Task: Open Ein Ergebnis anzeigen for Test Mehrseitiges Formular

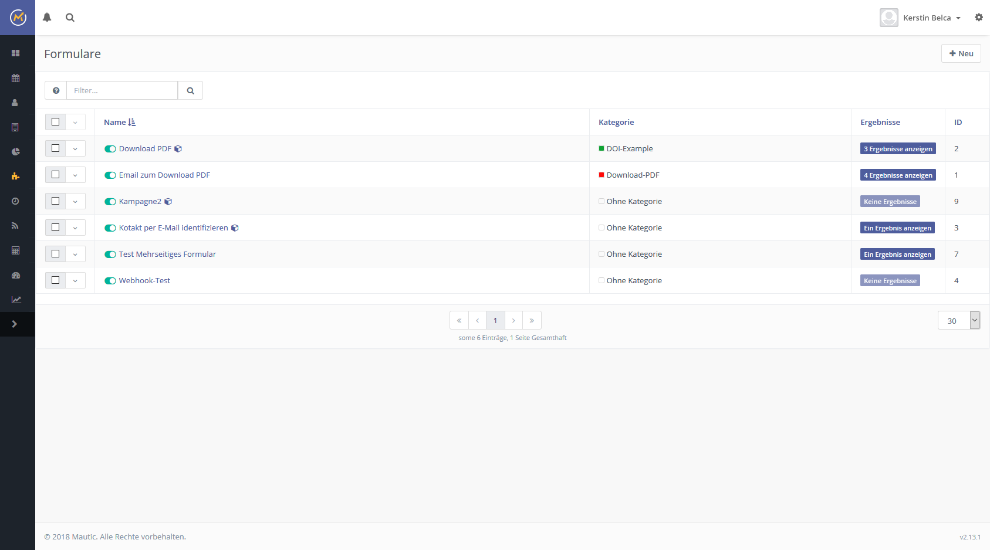Action: coord(897,254)
